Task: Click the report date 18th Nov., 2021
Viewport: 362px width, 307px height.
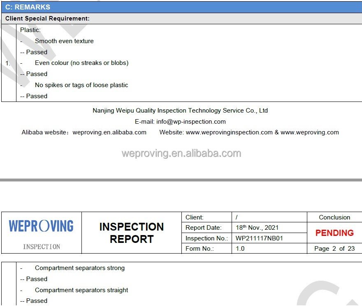Action: click(x=257, y=228)
